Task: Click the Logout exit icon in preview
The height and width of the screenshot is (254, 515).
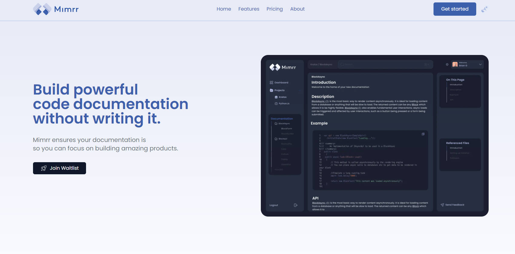Action: (x=296, y=205)
